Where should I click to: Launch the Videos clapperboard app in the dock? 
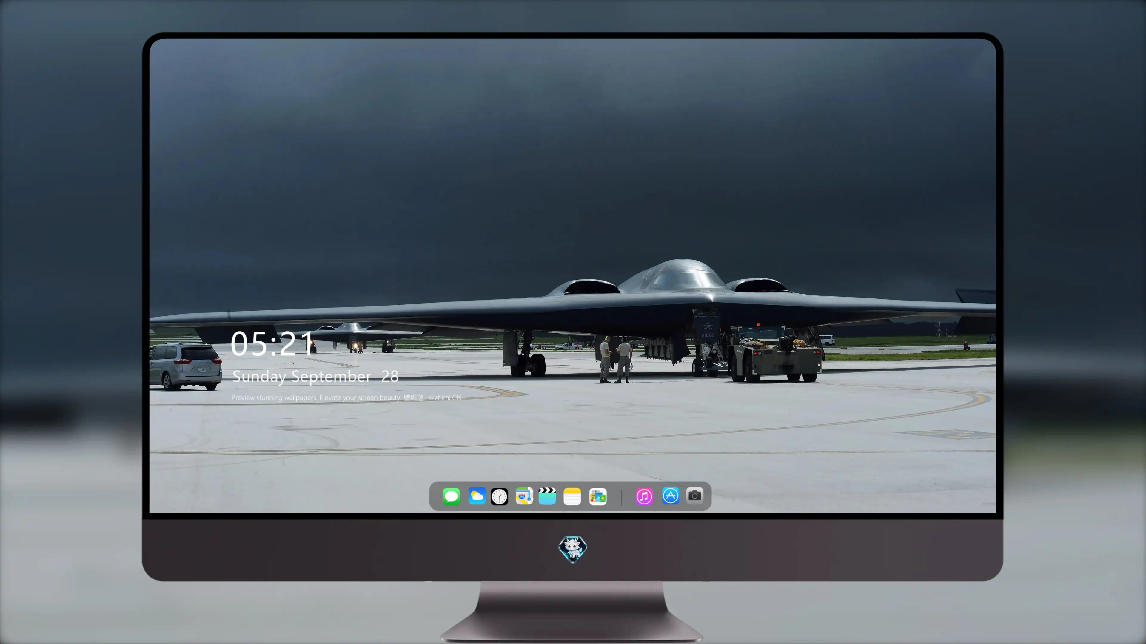click(547, 496)
